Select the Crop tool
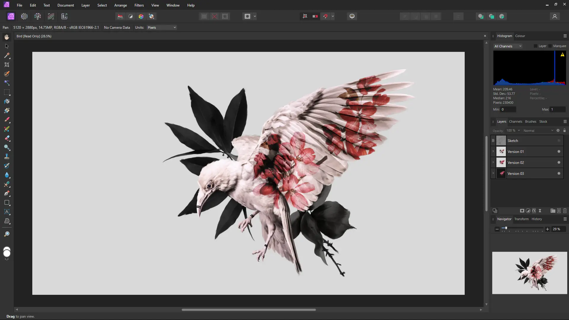 [x=7, y=65]
